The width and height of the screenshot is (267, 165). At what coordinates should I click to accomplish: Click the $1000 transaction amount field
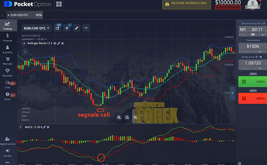tap(253, 46)
